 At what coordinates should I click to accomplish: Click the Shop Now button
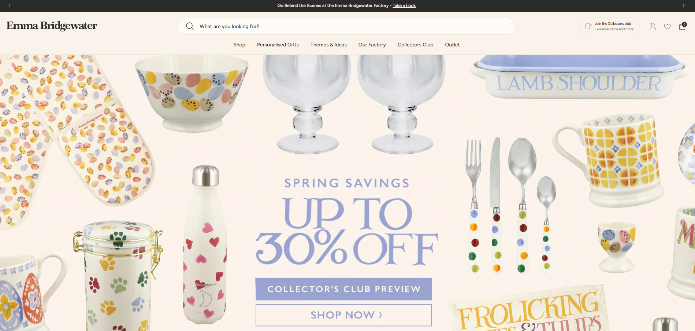click(x=343, y=315)
